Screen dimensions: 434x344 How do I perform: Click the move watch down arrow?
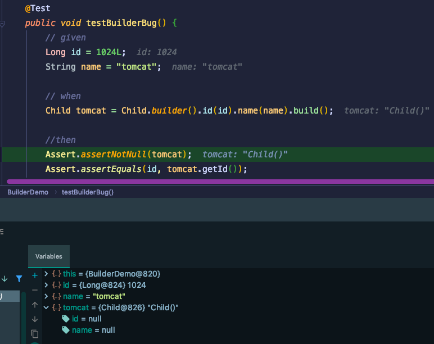[34, 319]
